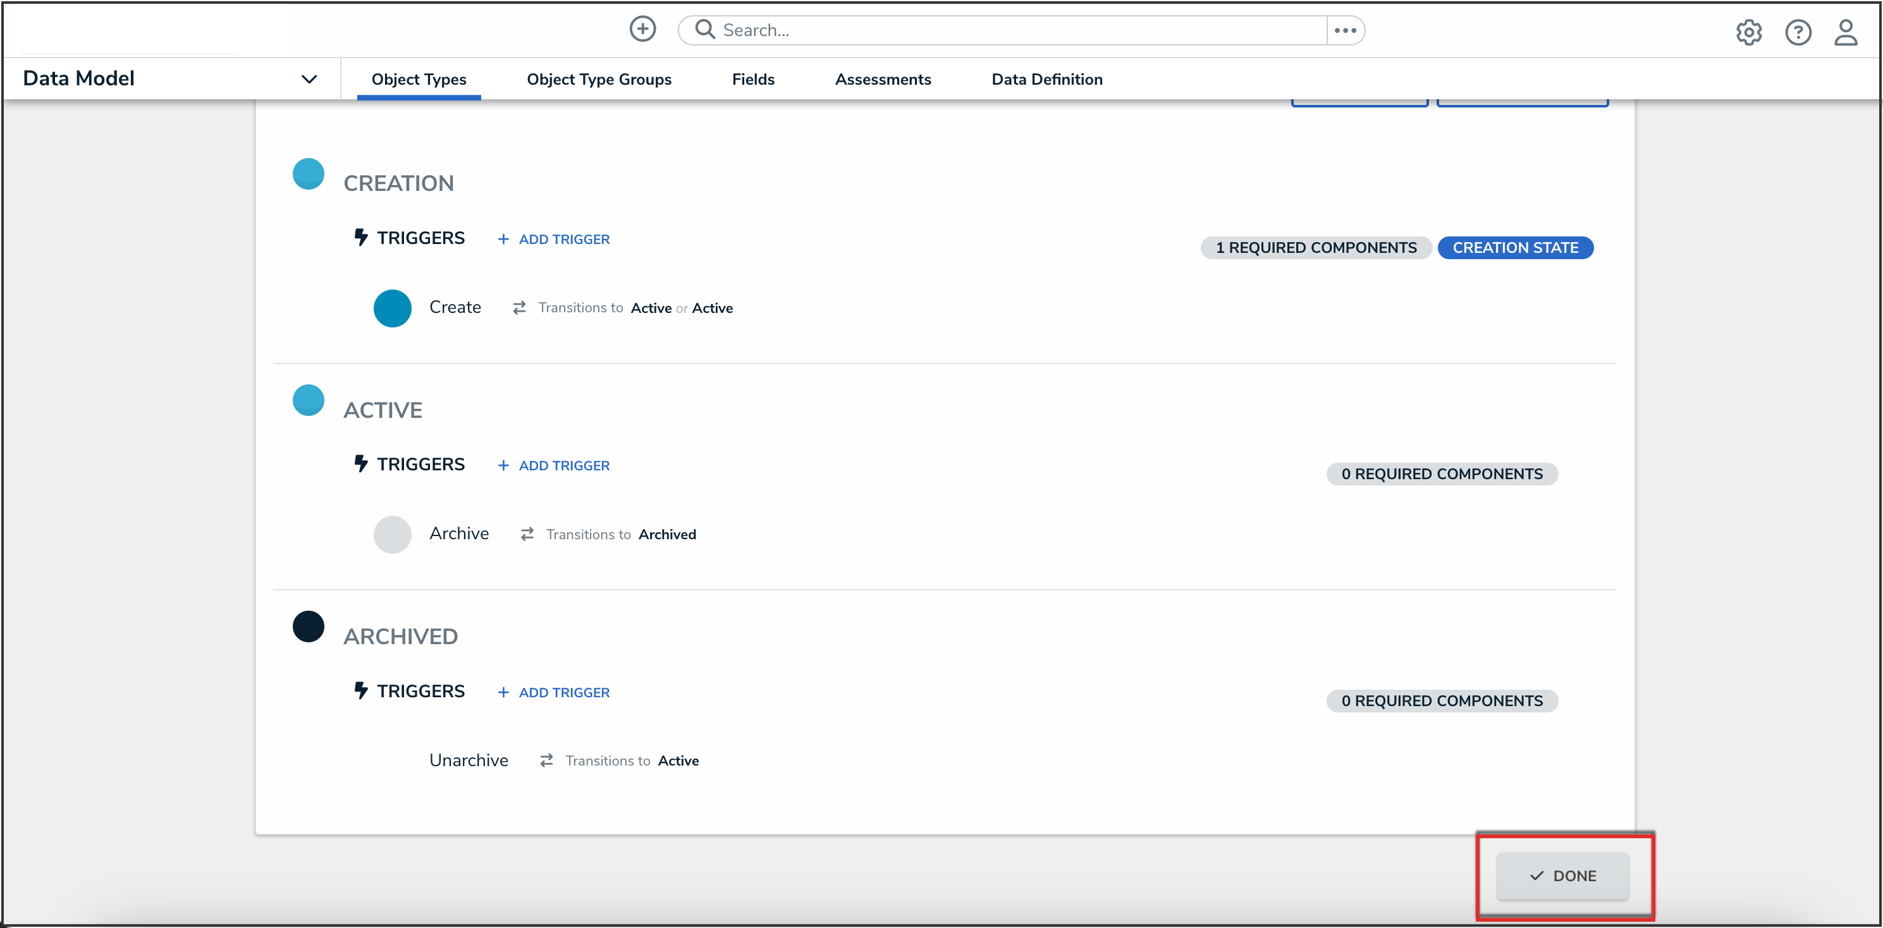The height and width of the screenshot is (928, 1883).
Task: Click the Archived state dark color circle
Action: pos(309,626)
